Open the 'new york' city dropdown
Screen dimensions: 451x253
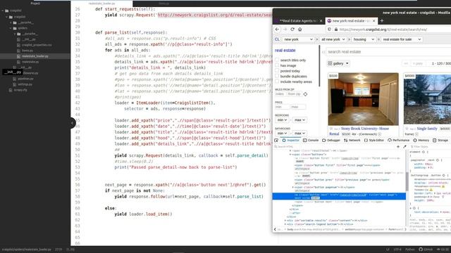pyautogui.click(x=297, y=39)
